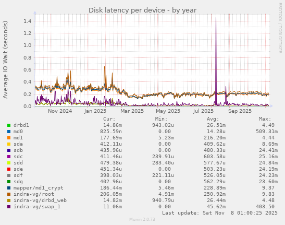Click the Average IO Wait axis label

pos(5,60)
